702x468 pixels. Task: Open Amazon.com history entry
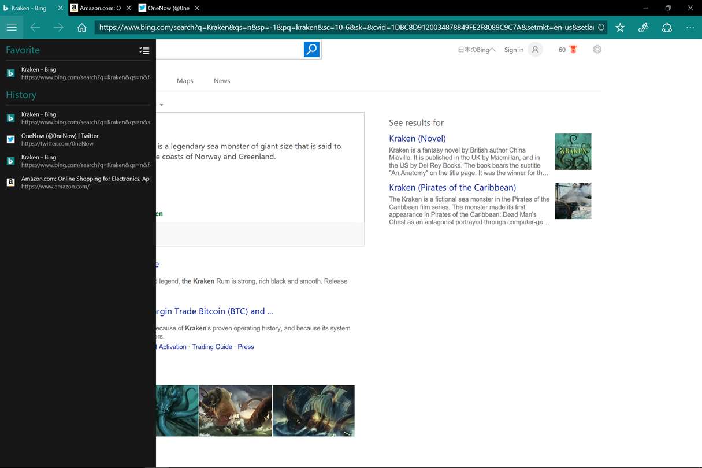click(x=78, y=182)
